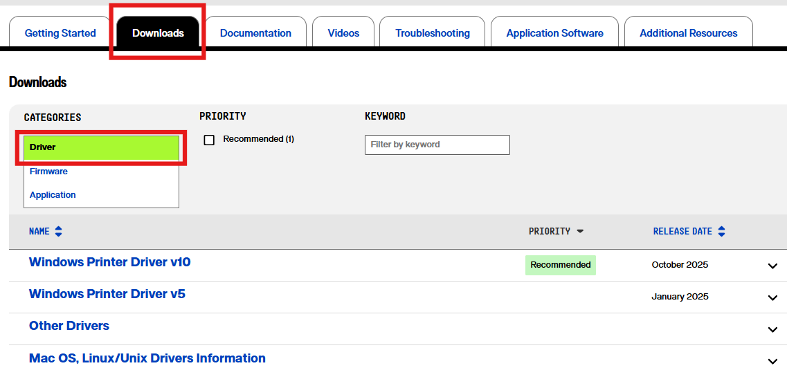Click the Recommended (1) label

[x=258, y=139]
